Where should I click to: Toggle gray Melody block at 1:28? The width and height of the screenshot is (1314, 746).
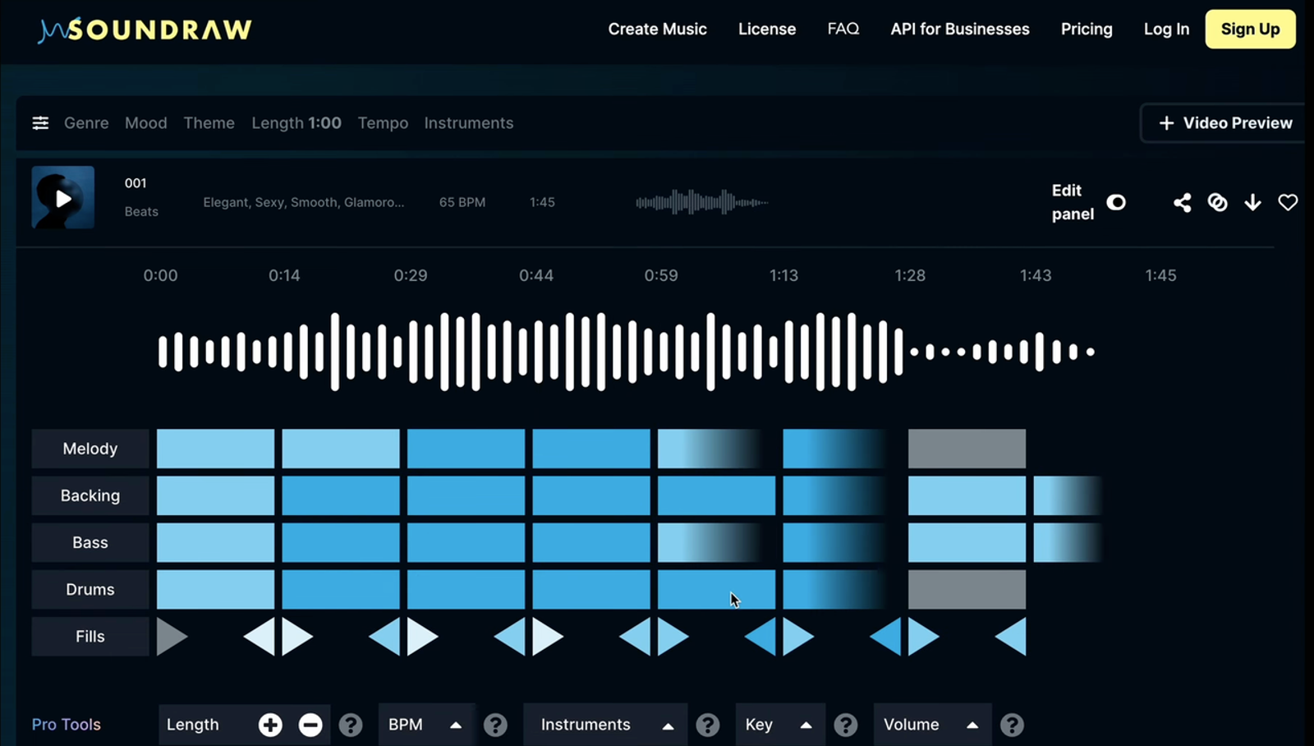pyautogui.click(x=967, y=449)
